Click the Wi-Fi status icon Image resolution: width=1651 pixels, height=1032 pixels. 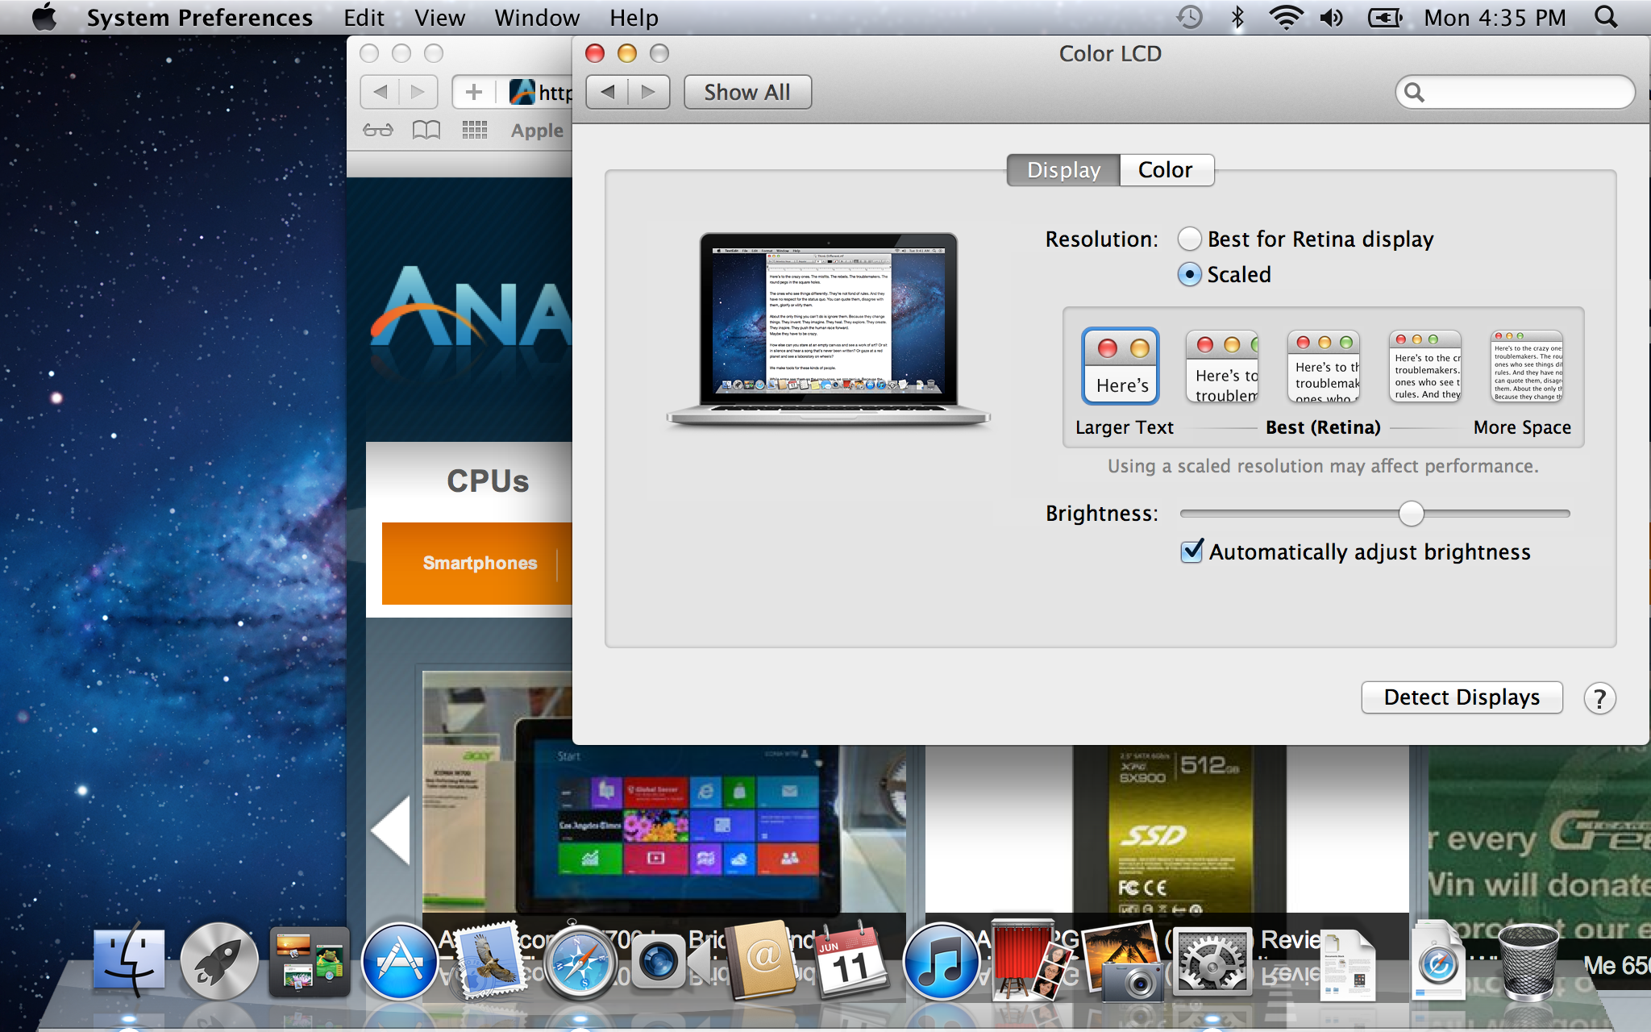tap(1286, 18)
